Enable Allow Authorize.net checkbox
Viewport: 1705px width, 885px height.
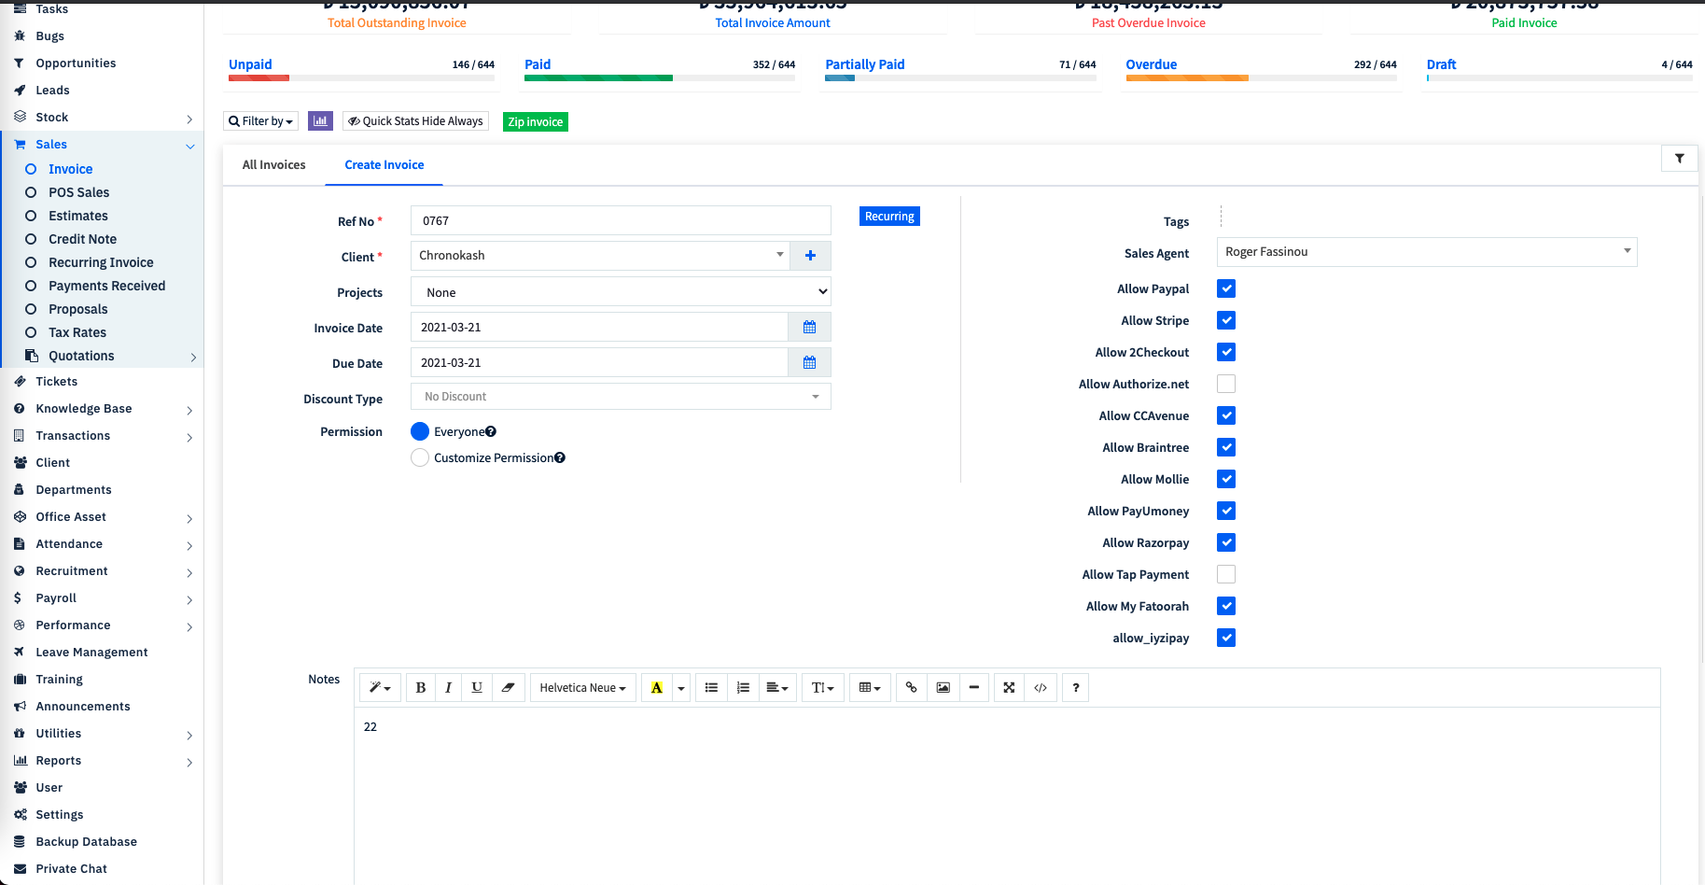(1226, 385)
